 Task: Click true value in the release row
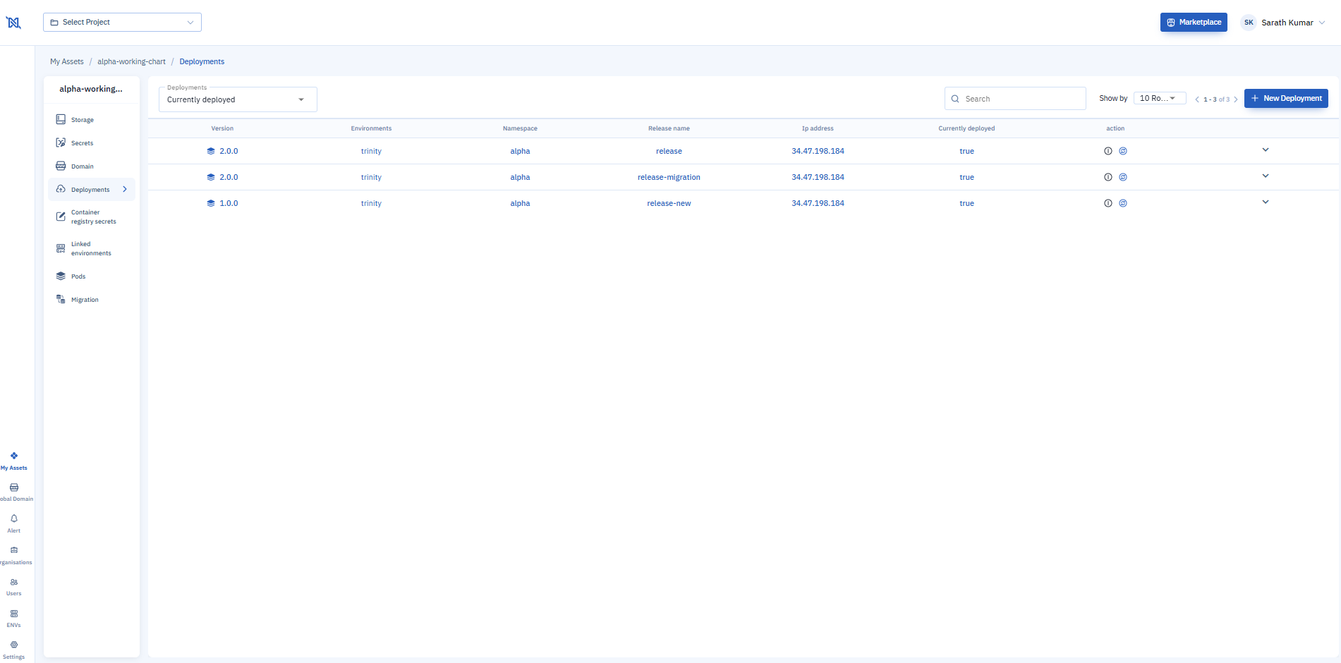966,151
